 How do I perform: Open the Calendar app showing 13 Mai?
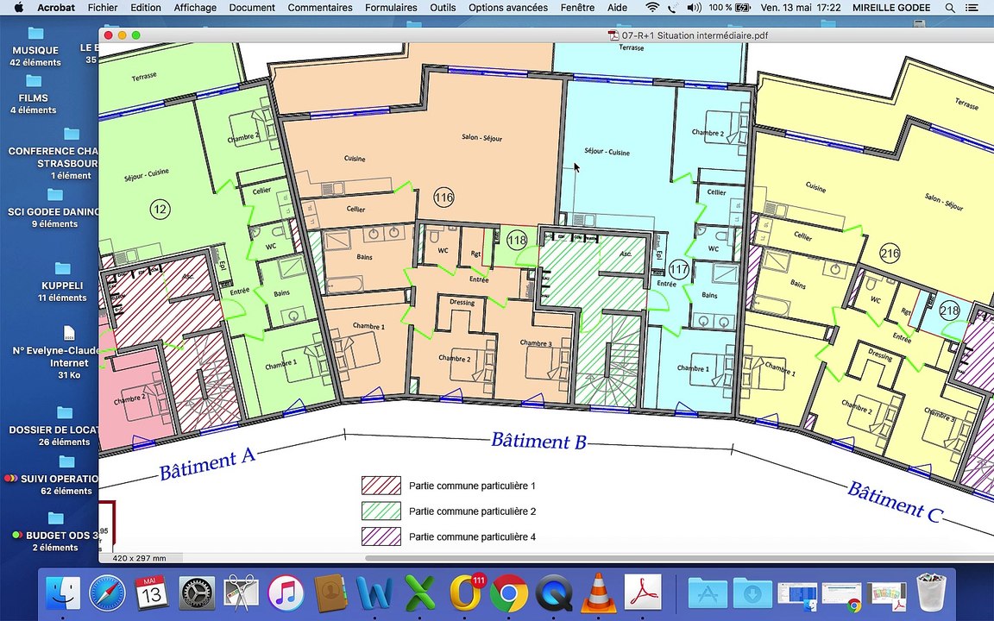click(151, 593)
